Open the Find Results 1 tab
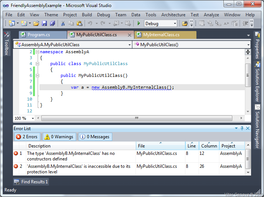 tap(31, 182)
